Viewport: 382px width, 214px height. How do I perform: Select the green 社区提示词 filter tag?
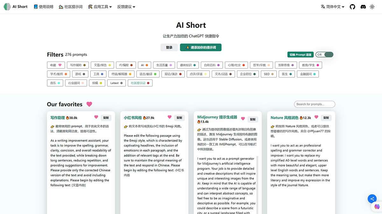(x=140, y=83)
